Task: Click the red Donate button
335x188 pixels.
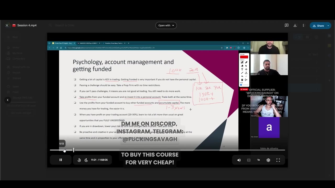Action: click(x=244, y=89)
